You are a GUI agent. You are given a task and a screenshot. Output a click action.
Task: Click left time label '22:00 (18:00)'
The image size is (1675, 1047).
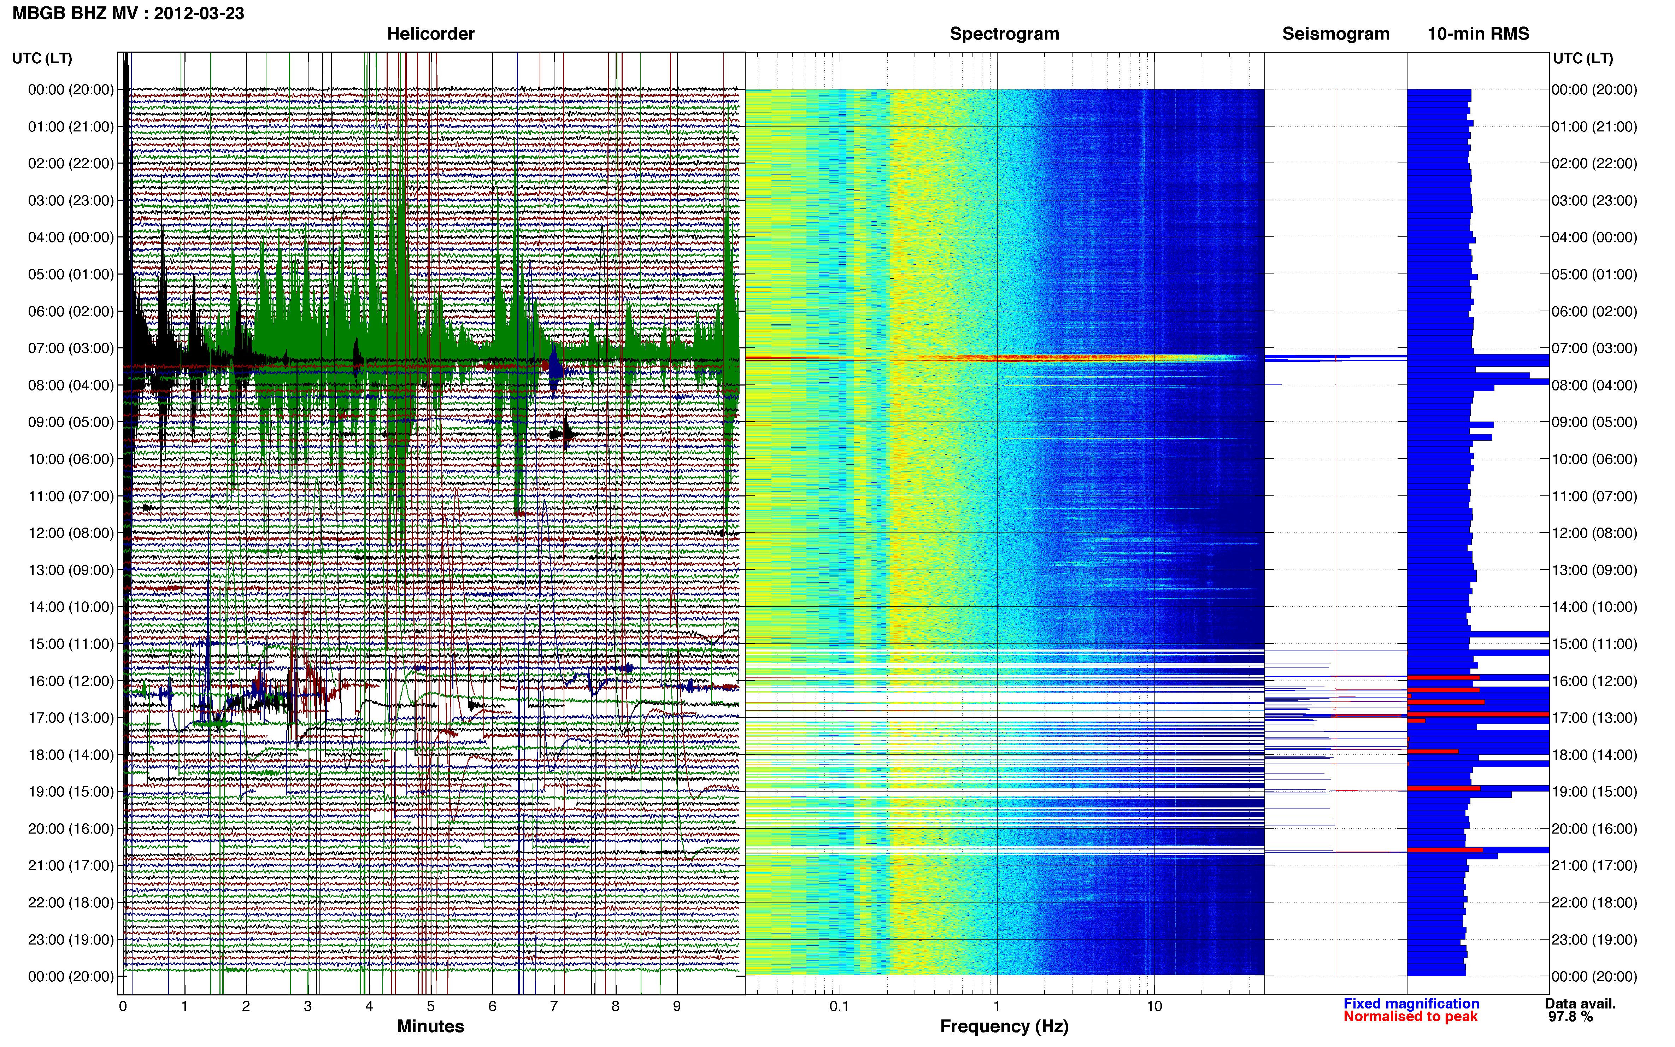(71, 903)
